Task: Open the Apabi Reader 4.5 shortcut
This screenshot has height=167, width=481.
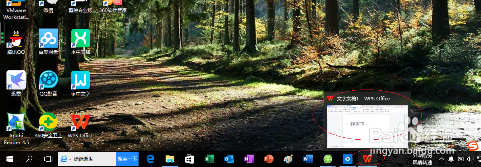Action: 16,128
